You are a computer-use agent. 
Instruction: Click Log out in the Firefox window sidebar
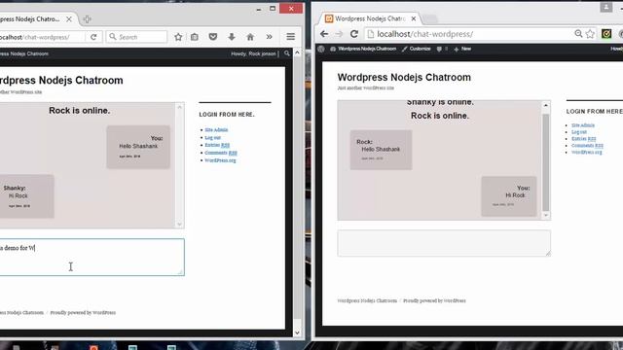(212, 137)
